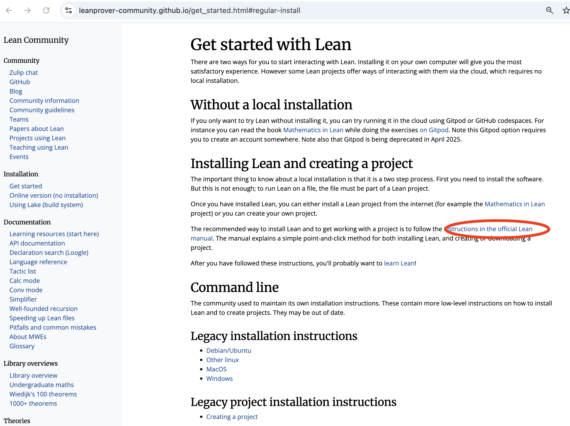Open the on Gitpod link

coord(434,130)
